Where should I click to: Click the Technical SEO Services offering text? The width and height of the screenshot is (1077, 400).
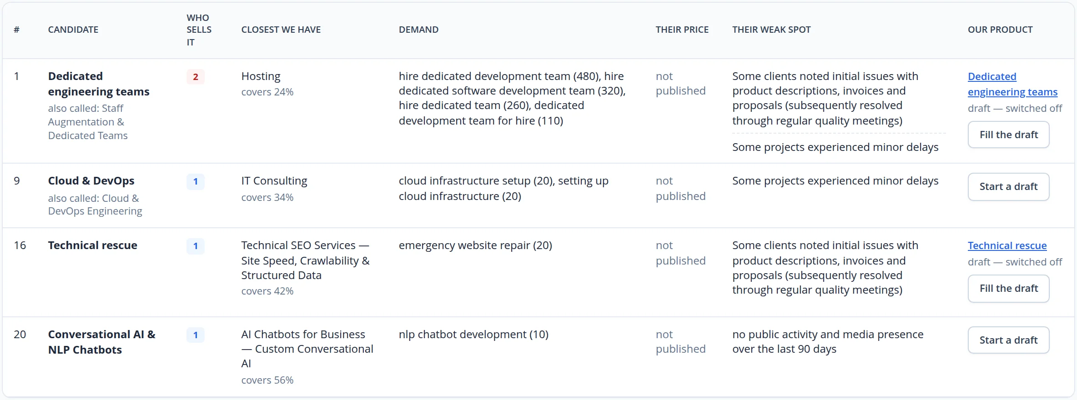click(305, 260)
